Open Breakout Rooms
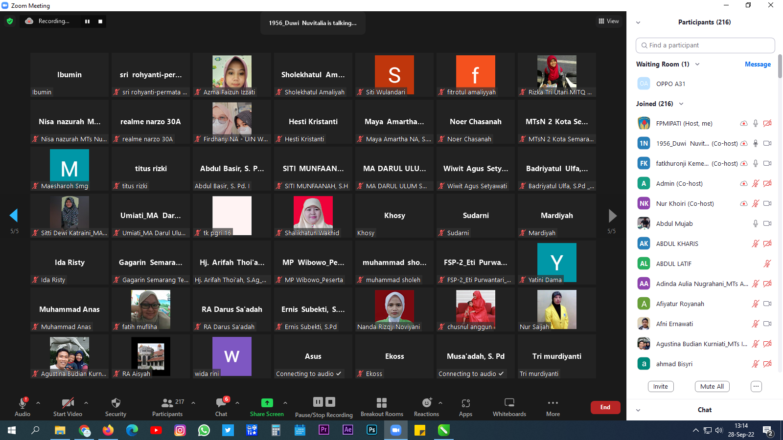783x440 pixels. (382, 403)
